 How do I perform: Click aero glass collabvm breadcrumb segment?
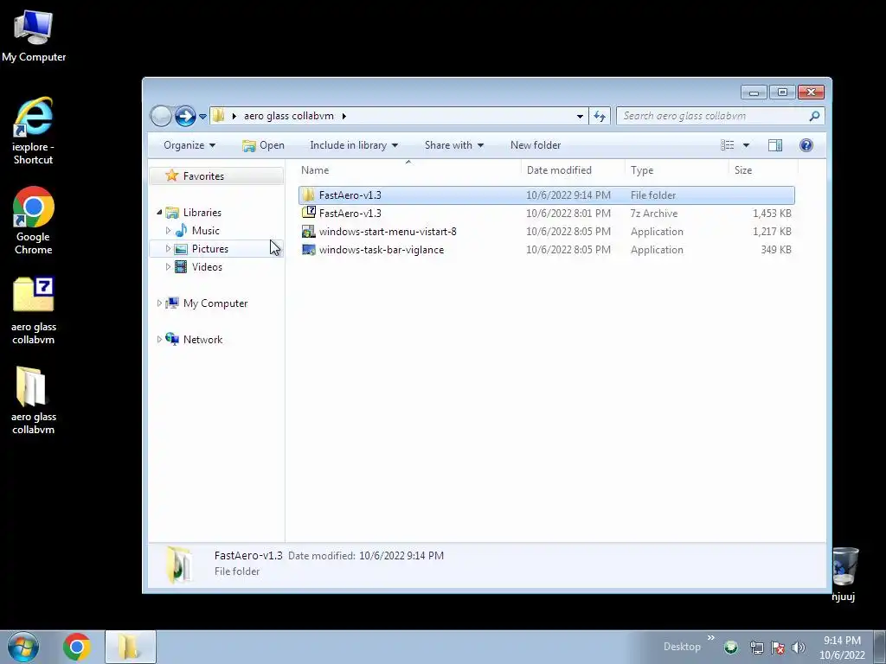pos(289,116)
